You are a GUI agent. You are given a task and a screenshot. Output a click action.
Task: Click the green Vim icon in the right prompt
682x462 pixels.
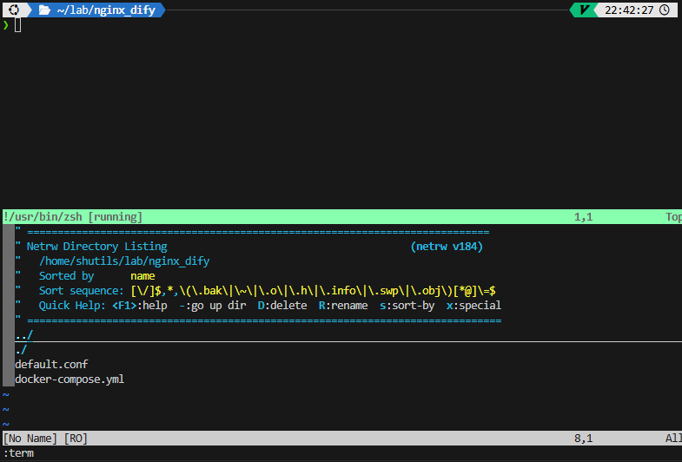click(x=585, y=10)
